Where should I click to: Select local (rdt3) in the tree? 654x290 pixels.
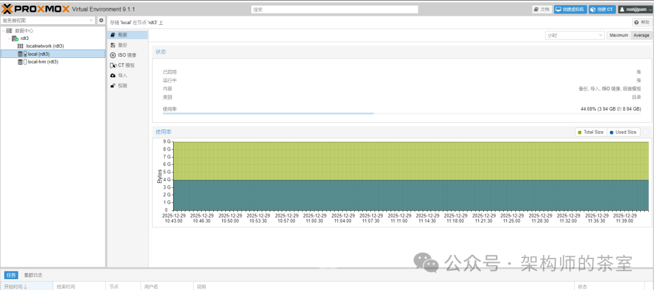(53, 54)
